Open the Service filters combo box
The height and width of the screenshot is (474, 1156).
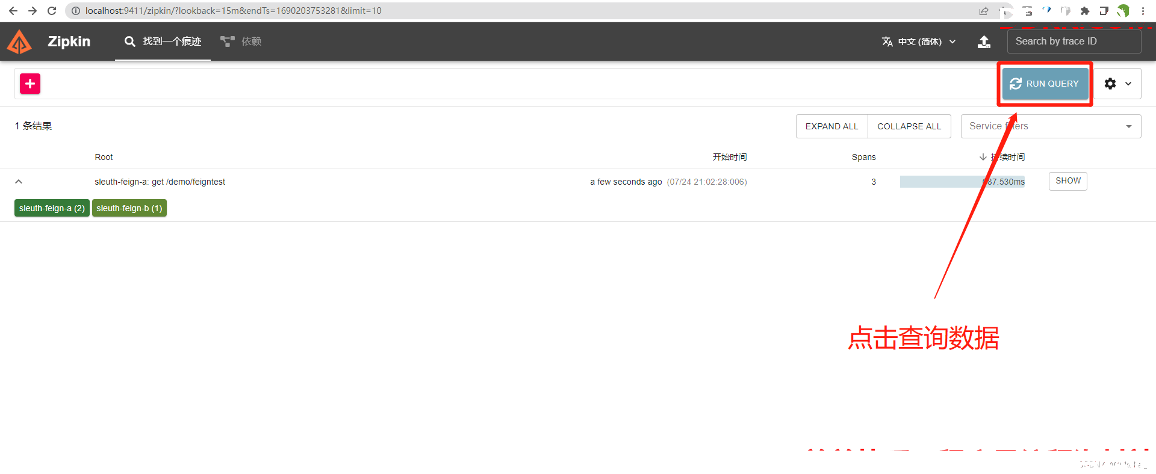pos(1051,126)
